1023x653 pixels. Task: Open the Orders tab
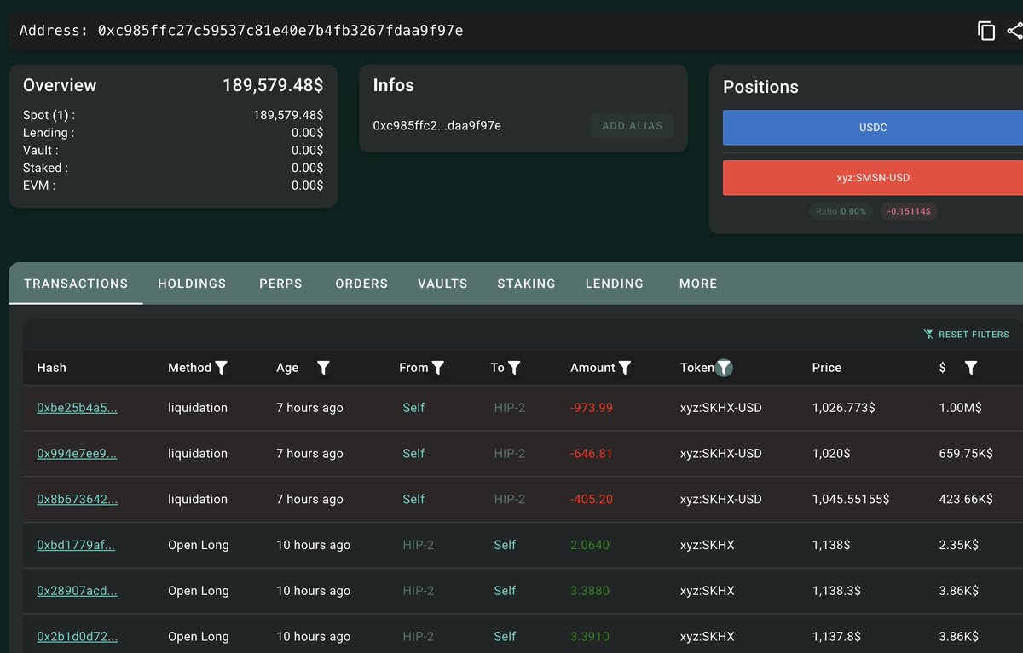361,284
